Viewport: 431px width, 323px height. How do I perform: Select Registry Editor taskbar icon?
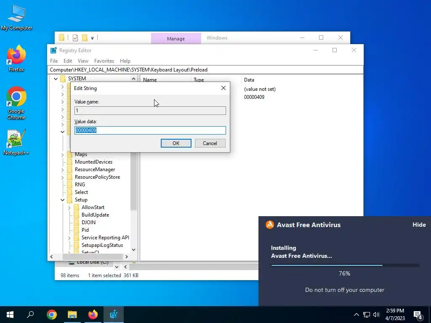(114, 315)
